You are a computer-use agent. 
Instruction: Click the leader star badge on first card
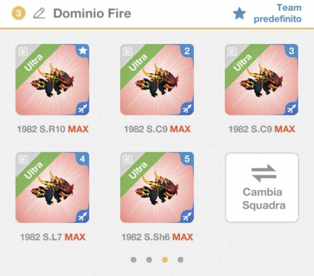click(83, 51)
